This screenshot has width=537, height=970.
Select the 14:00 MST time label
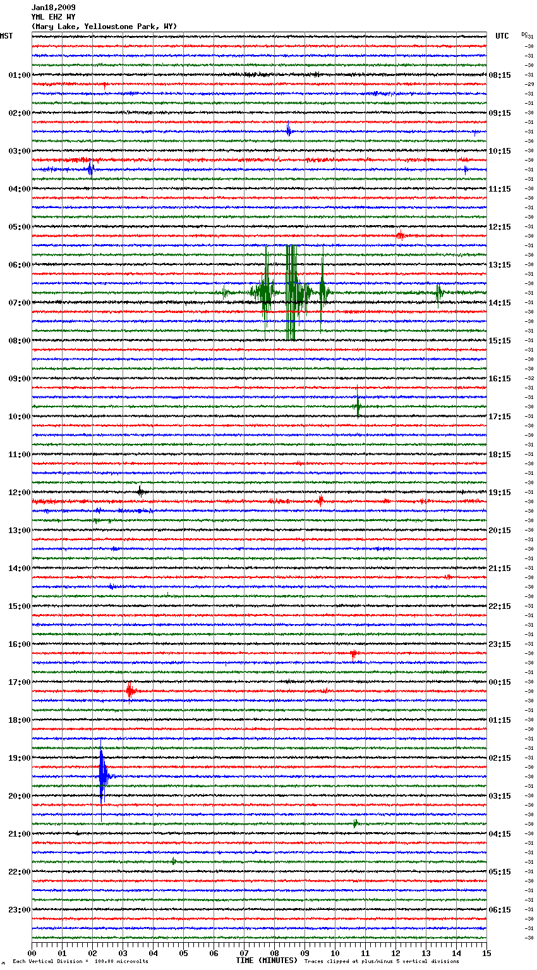20,568
